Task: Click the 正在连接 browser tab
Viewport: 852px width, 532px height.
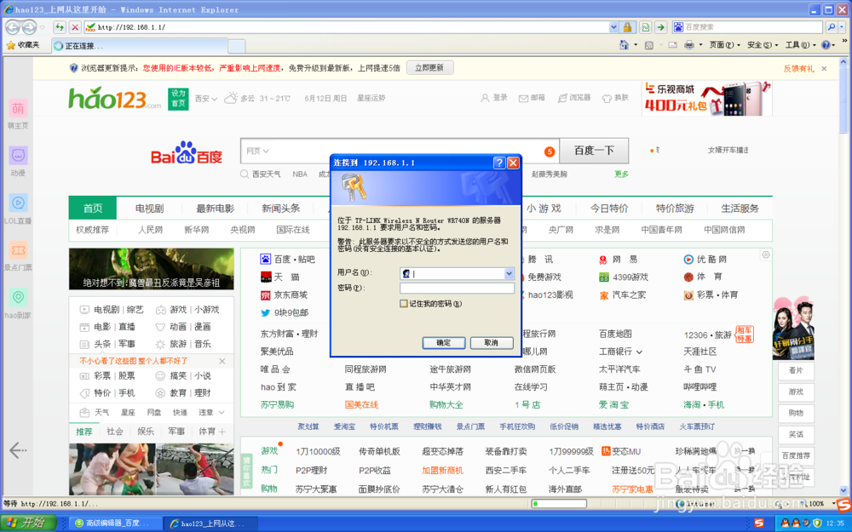Action: click(140, 46)
